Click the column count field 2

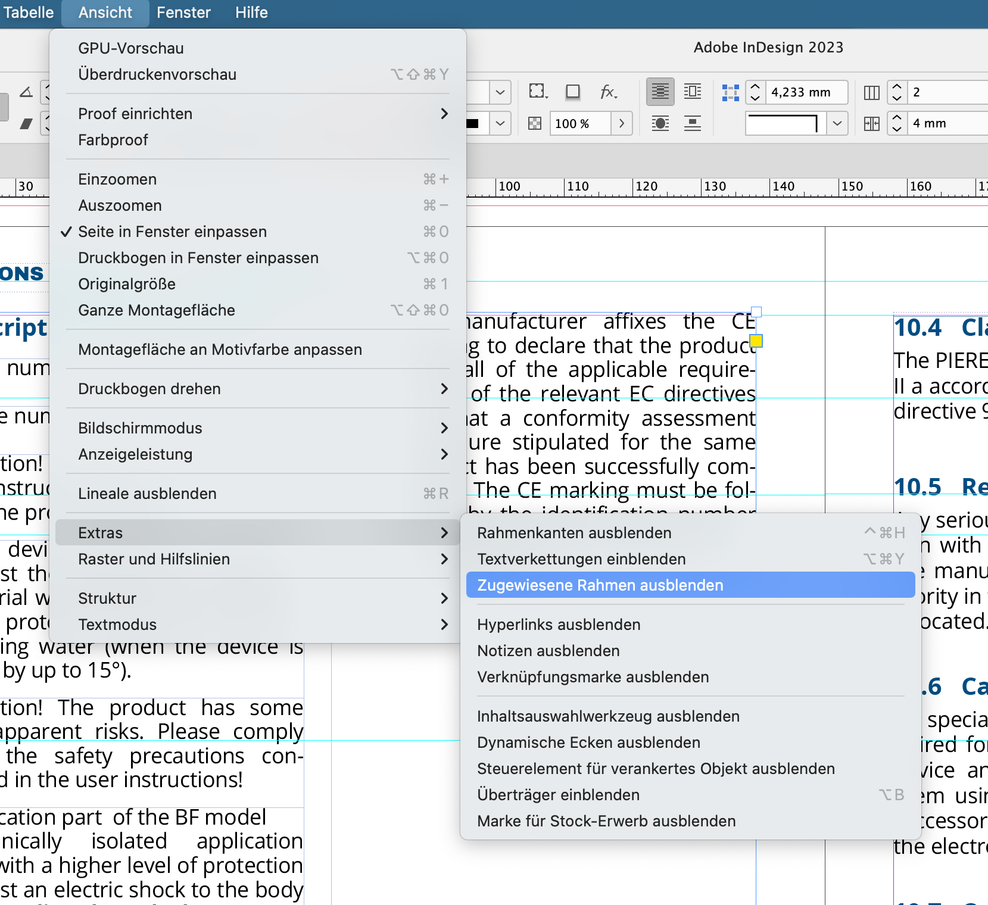947,92
